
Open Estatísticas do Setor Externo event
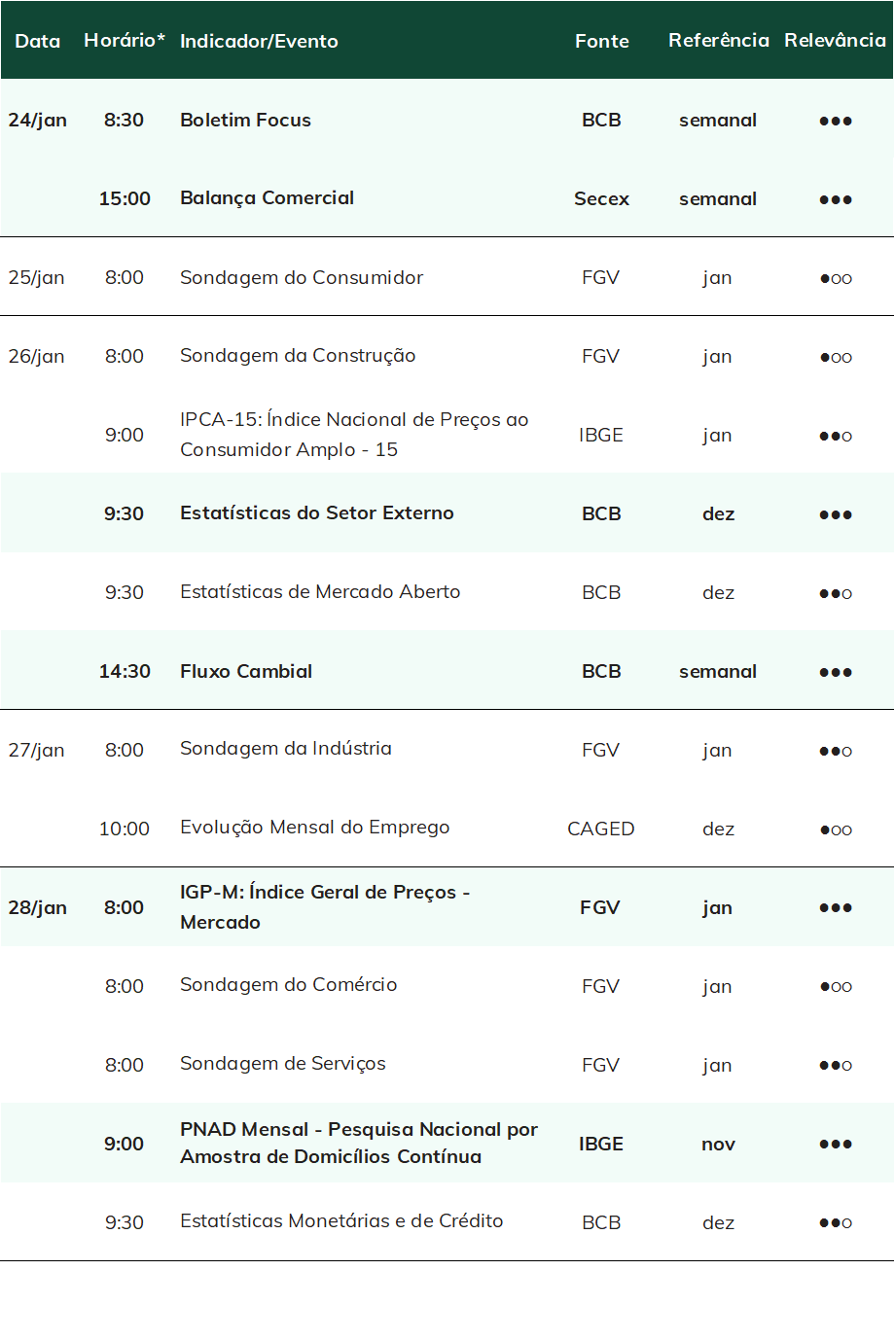point(317,512)
